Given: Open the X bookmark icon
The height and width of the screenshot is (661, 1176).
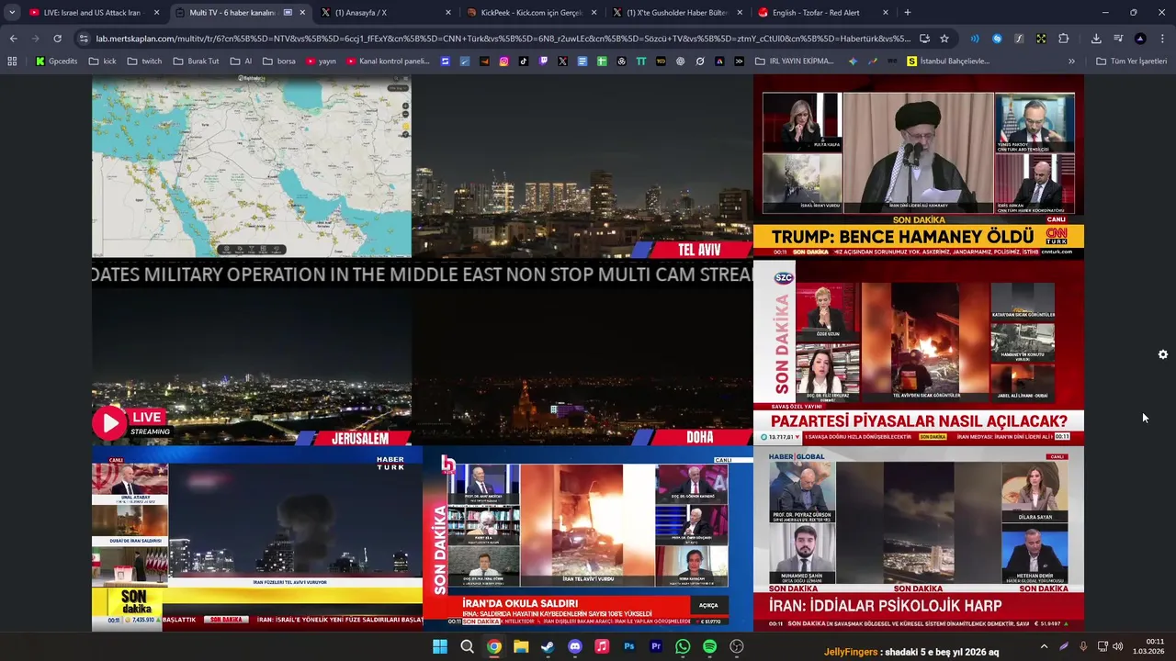Looking at the screenshot, I should point(563,62).
